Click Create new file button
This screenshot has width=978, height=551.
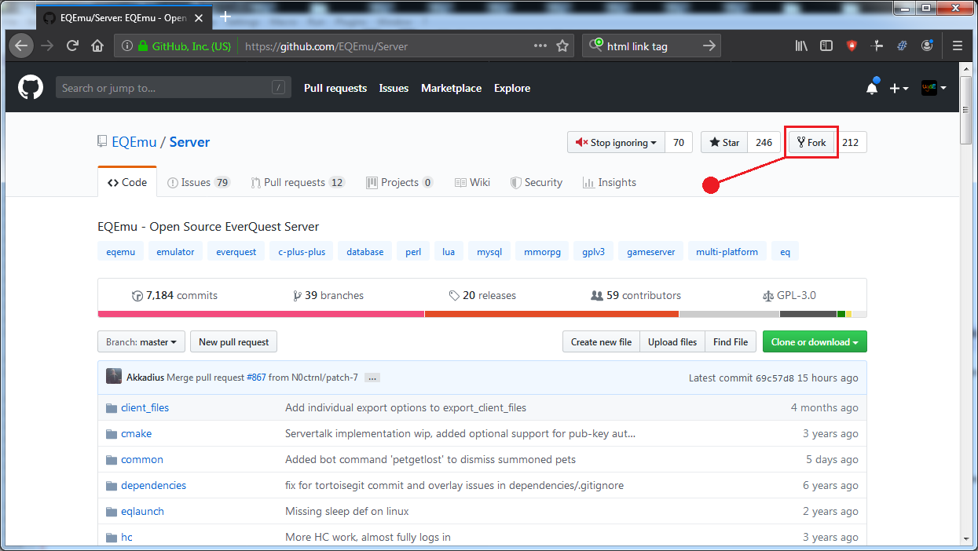click(x=601, y=342)
